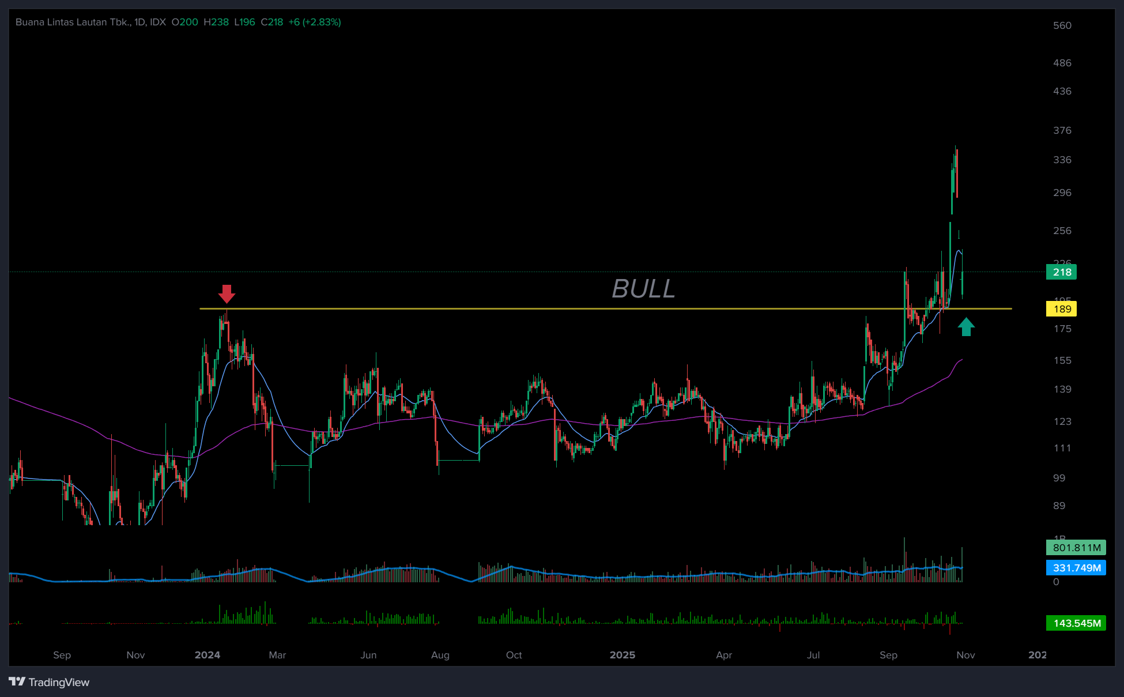Click the 89 price scale label
The width and height of the screenshot is (1124, 697).
pyautogui.click(x=1059, y=506)
